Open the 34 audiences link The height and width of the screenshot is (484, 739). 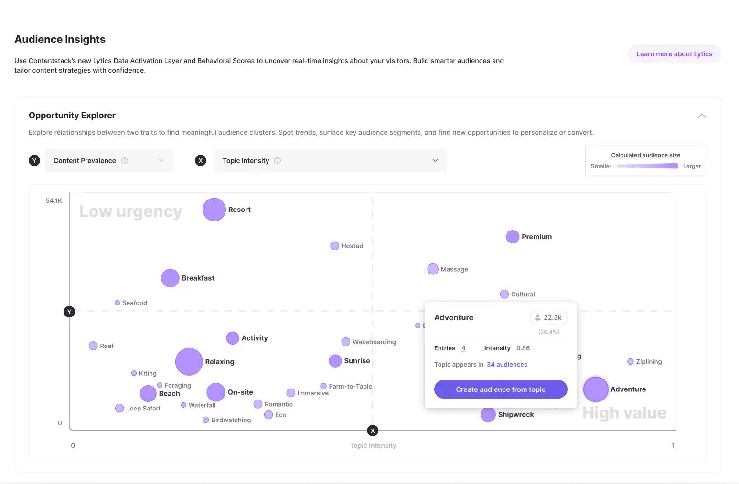point(507,364)
